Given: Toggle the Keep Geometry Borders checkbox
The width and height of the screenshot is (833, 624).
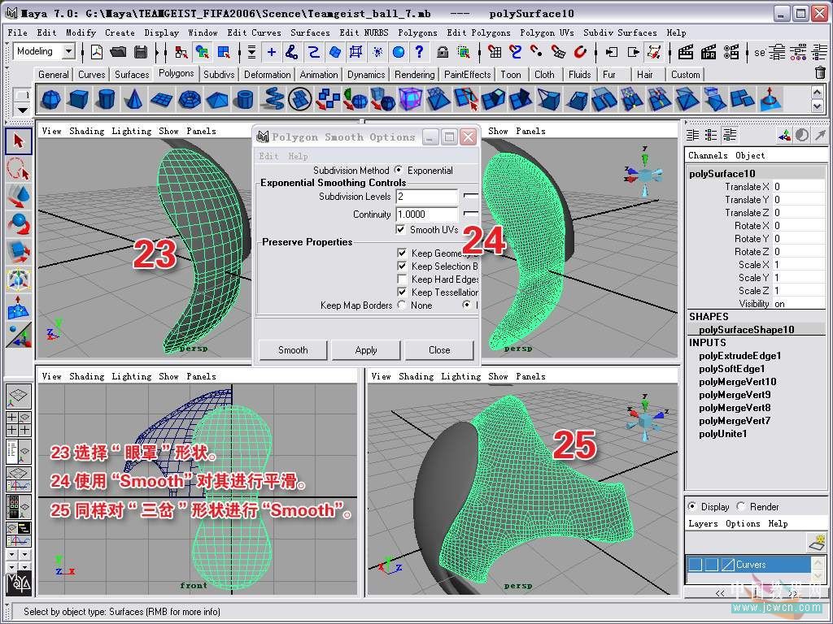Looking at the screenshot, I should click(x=402, y=253).
